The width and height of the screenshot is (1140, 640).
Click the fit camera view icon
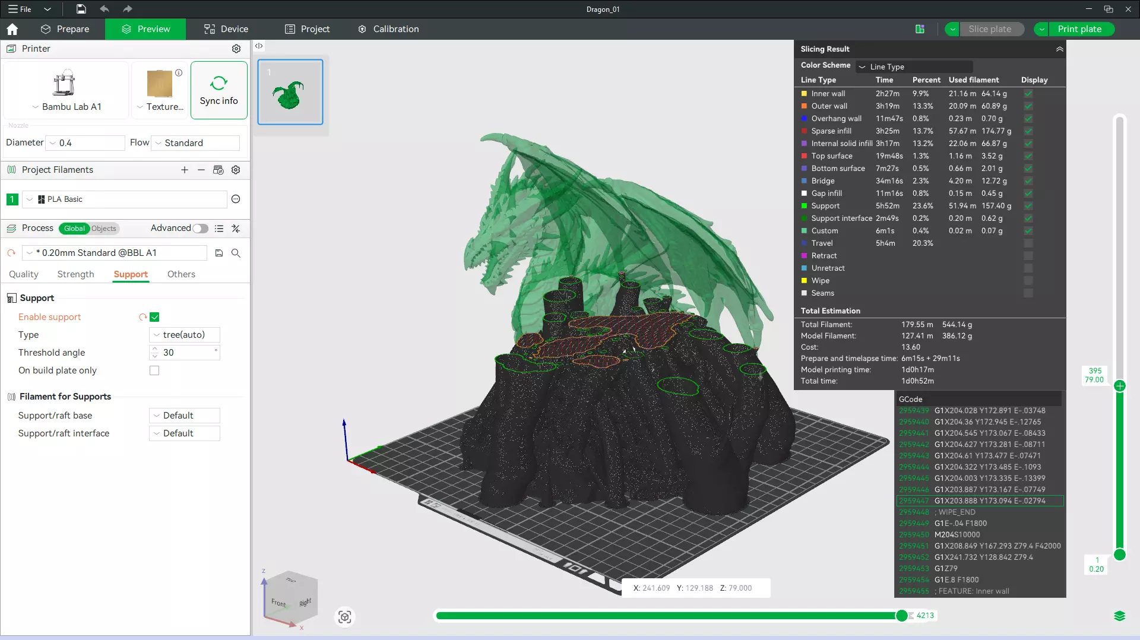pos(344,617)
